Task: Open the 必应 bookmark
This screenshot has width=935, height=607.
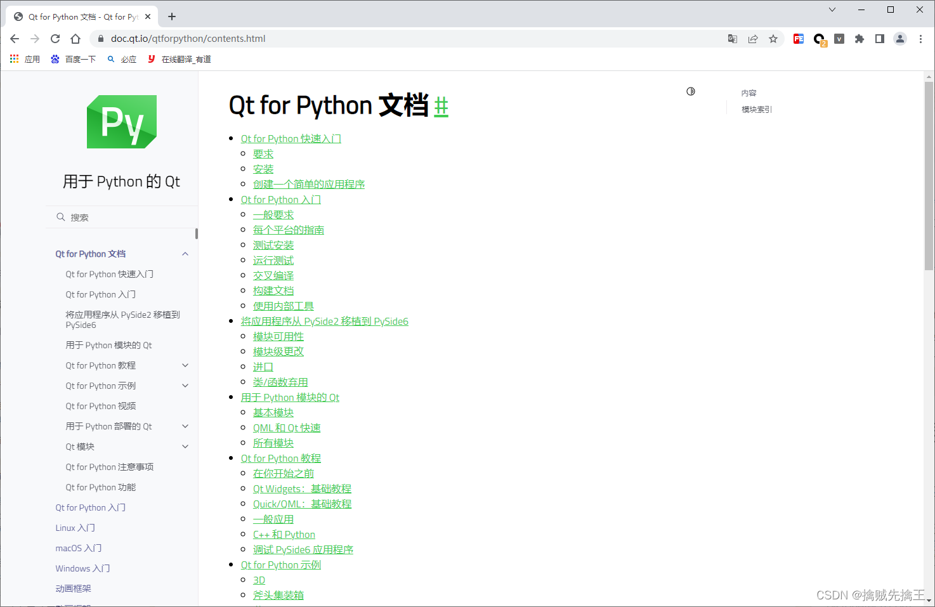Action: coord(122,59)
